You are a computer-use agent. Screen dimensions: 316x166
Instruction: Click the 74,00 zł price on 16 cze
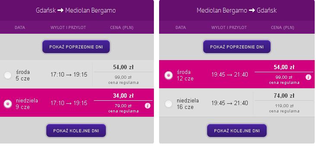(x=284, y=96)
